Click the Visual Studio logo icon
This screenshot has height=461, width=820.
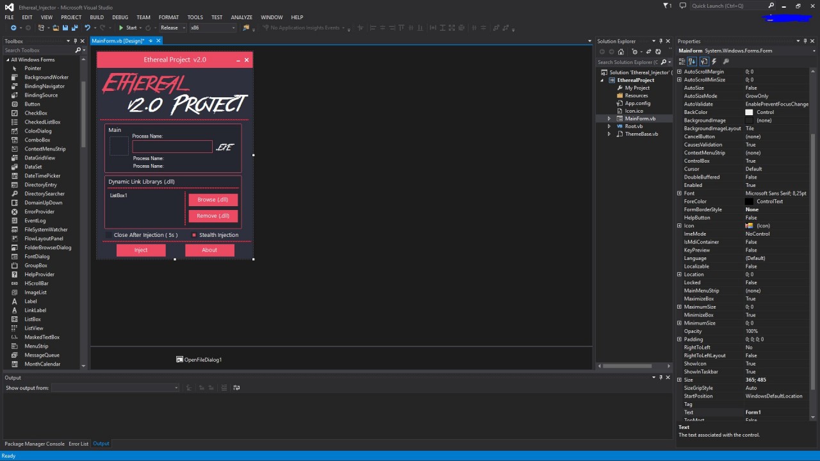coord(9,7)
